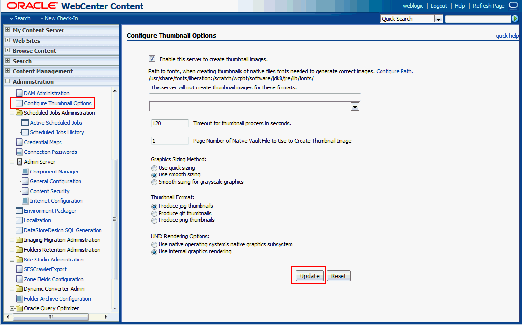Select Smooth sizing for grayscale graphics
Screen dimensions: 522x325
pos(154,182)
